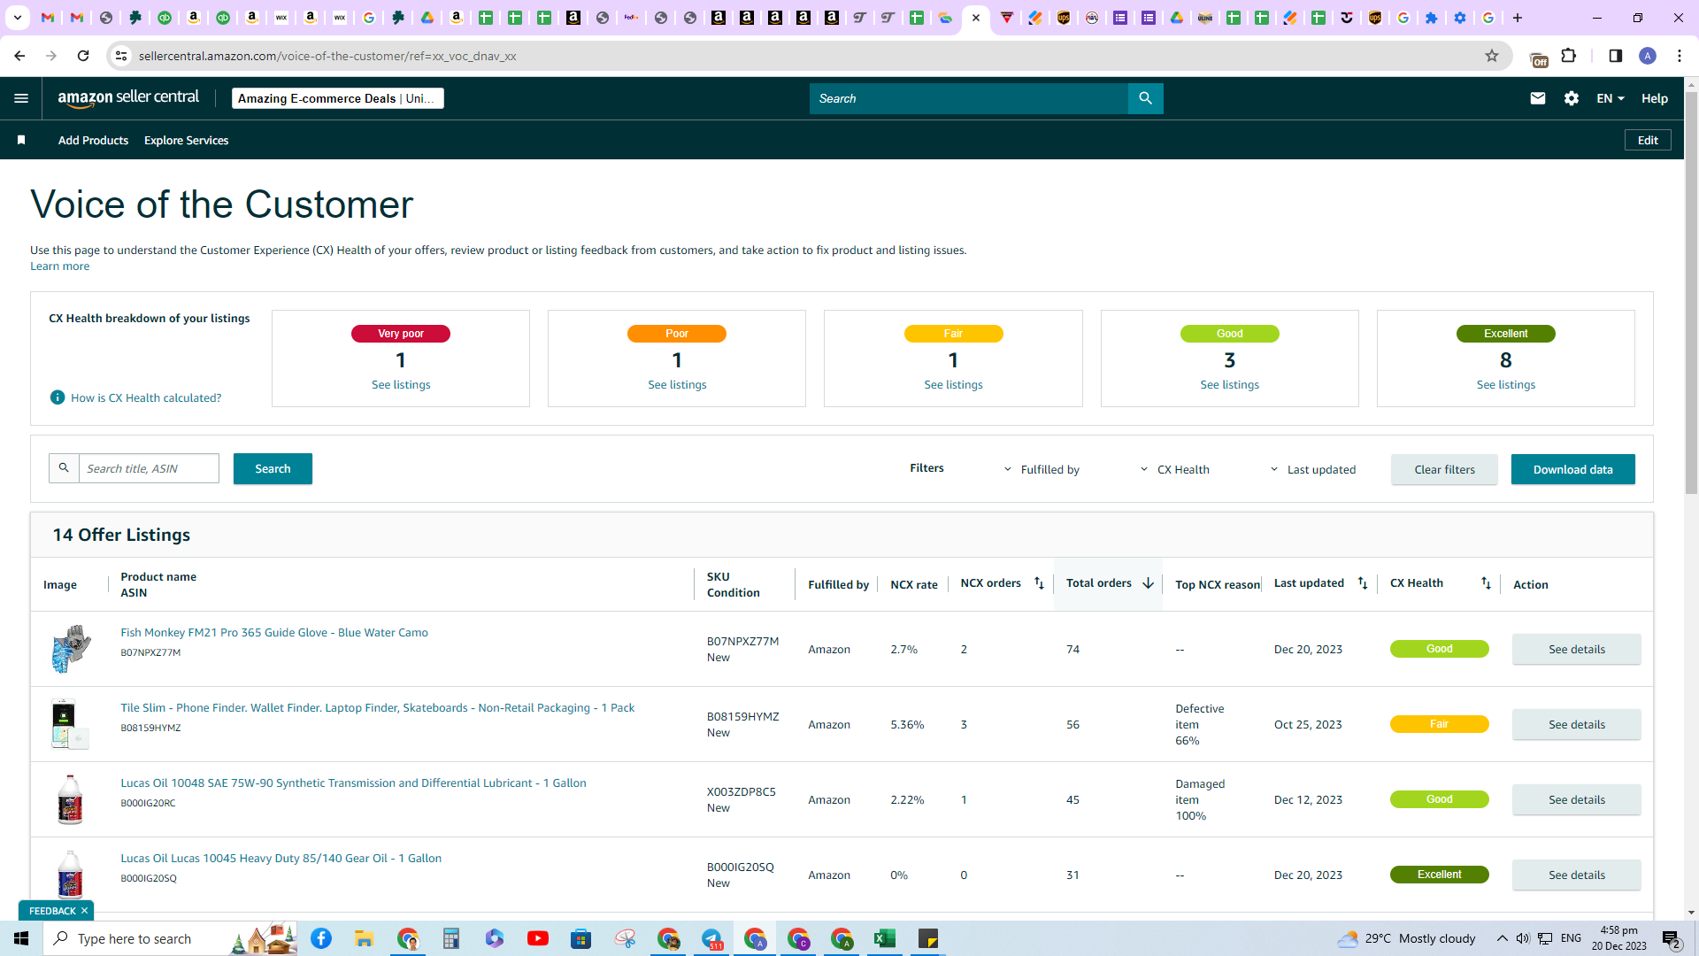Image resolution: width=1699 pixels, height=956 pixels.
Task: Open the Chrome extensions puzzle icon
Action: (1569, 56)
